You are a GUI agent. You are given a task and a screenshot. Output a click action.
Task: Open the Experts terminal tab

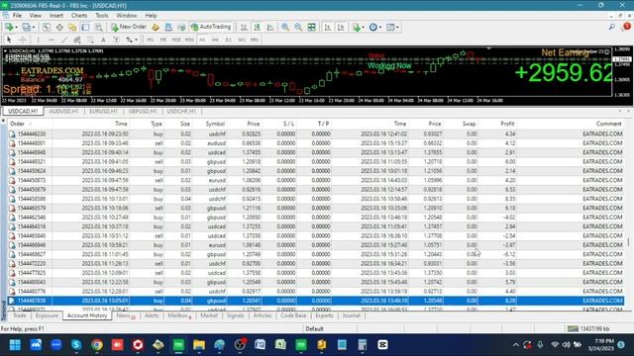[324, 315]
